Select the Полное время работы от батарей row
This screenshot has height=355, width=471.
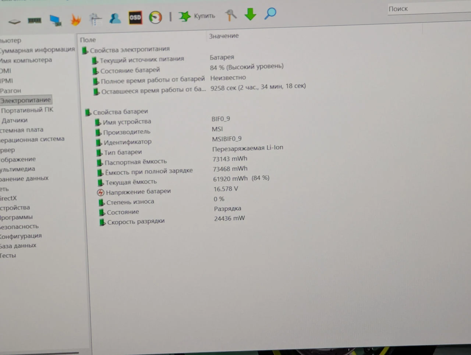(x=153, y=80)
